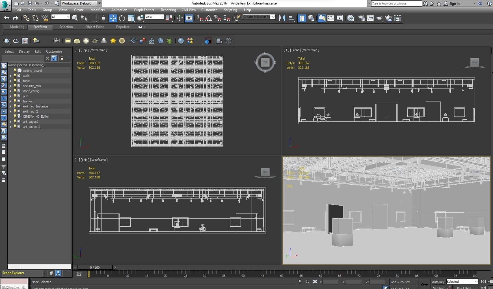Toggle the Scene Explorer selection lock
Image resolution: width=493 pixels, height=289 pixels.
[62, 58]
